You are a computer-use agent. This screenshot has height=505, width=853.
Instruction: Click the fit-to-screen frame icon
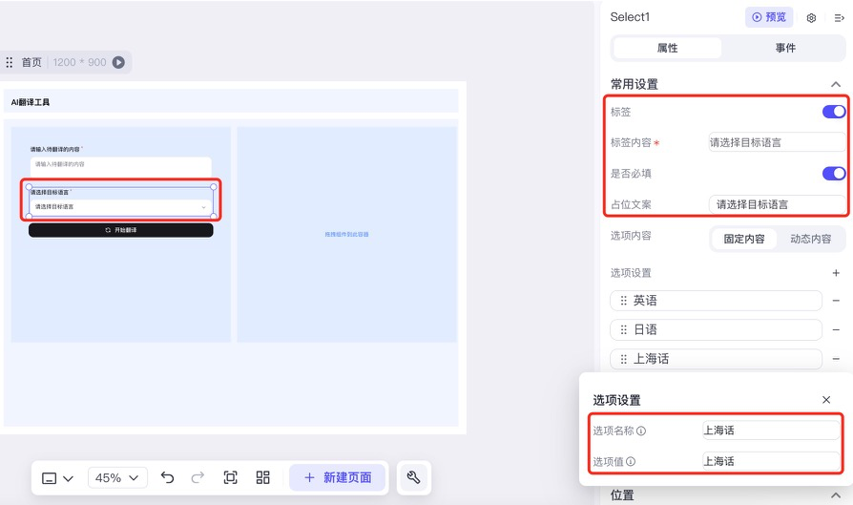point(230,477)
